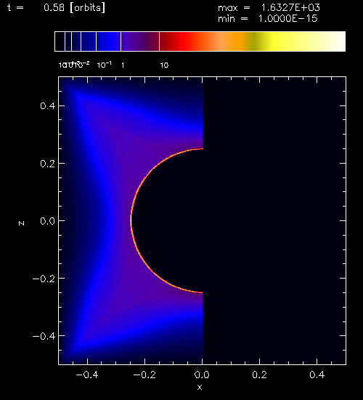The height and width of the screenshot is (400, 363).
Task: Click the z-axis tick label 0.4
Action: coord(48,105)
